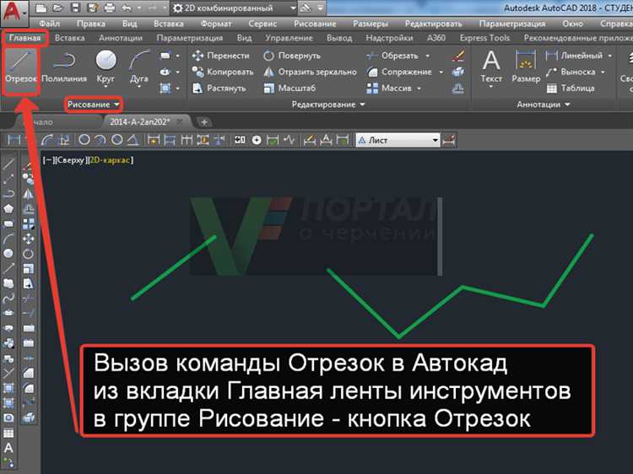
Task: Open the Выноска dropdown arrow
Action: point(603,72)
